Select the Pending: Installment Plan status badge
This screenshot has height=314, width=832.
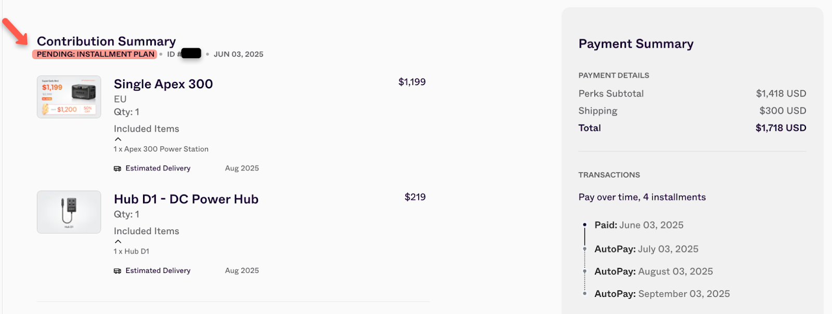click(x=95, y=54)
